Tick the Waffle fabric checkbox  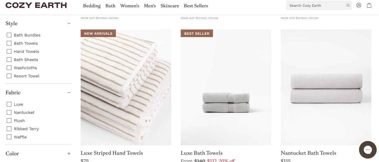pyautogui.click(x=9, y=137)
